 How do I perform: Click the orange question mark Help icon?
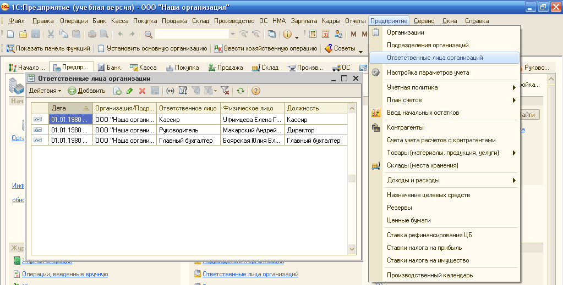[x=256, y=91]
